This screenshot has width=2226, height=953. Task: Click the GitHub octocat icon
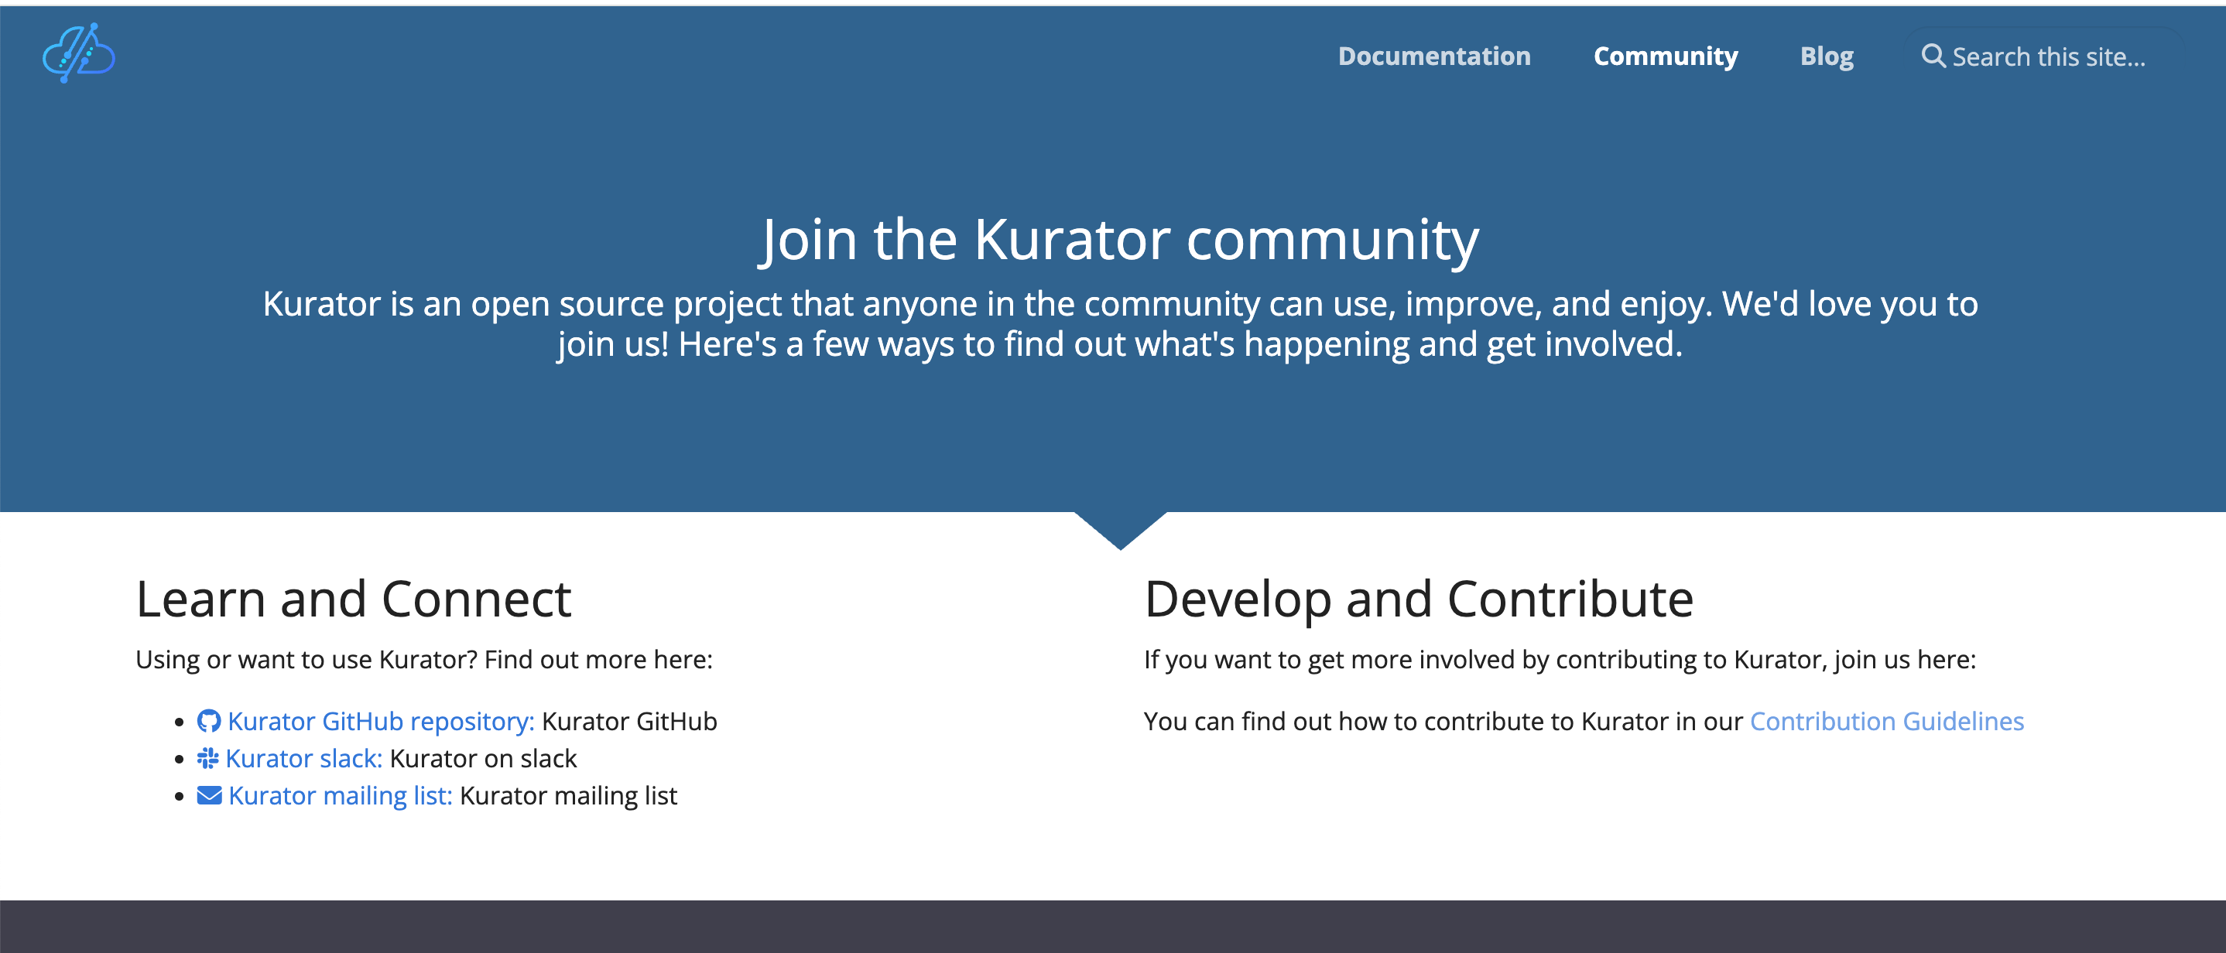coord(209,721)
